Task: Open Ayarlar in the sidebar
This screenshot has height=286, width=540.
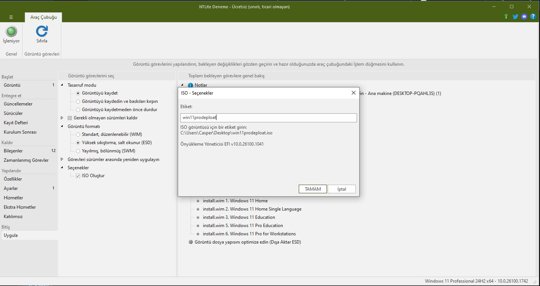Action: tap(29, 188)
